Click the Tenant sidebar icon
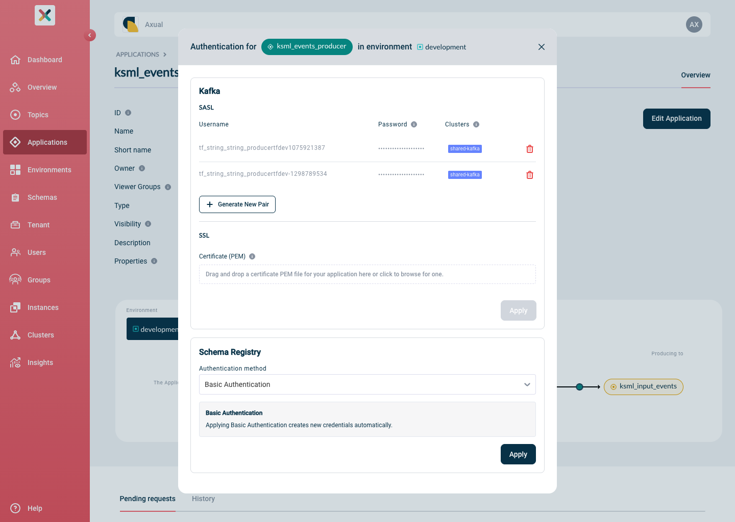The height and width of the screenshot is (522, 735). click(x=15, y=225)
